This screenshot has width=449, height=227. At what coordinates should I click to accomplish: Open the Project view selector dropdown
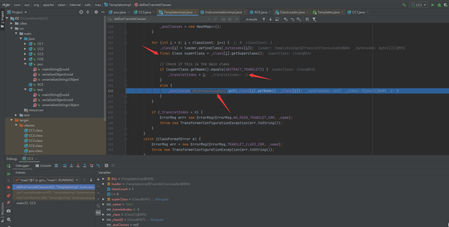pos(17,12)
